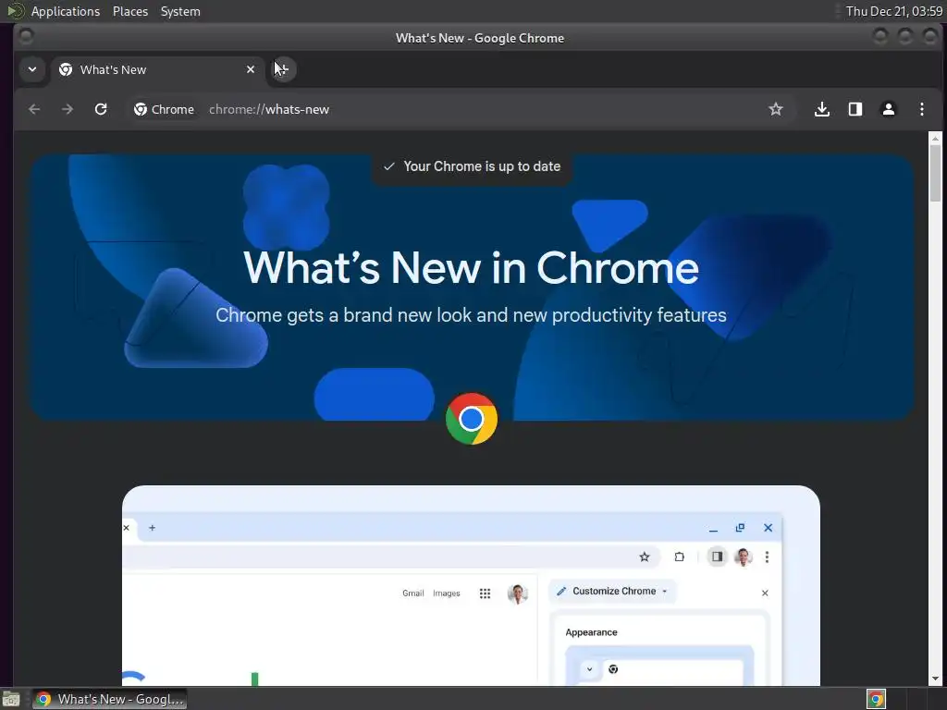
Task: Click the illustrated side panel close X
Action: point(765,593)
